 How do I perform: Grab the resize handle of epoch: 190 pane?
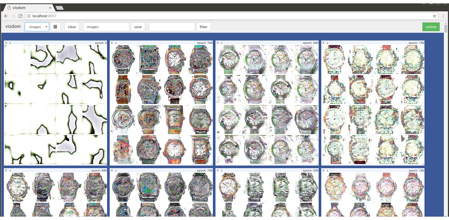[x=423, y=164]
